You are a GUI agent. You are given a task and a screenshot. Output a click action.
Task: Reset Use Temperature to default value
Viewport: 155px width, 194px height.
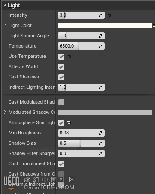69,56
